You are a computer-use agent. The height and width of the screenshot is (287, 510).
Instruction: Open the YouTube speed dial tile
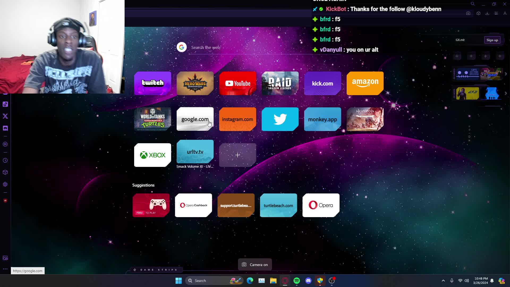click(x=238, y=83)
